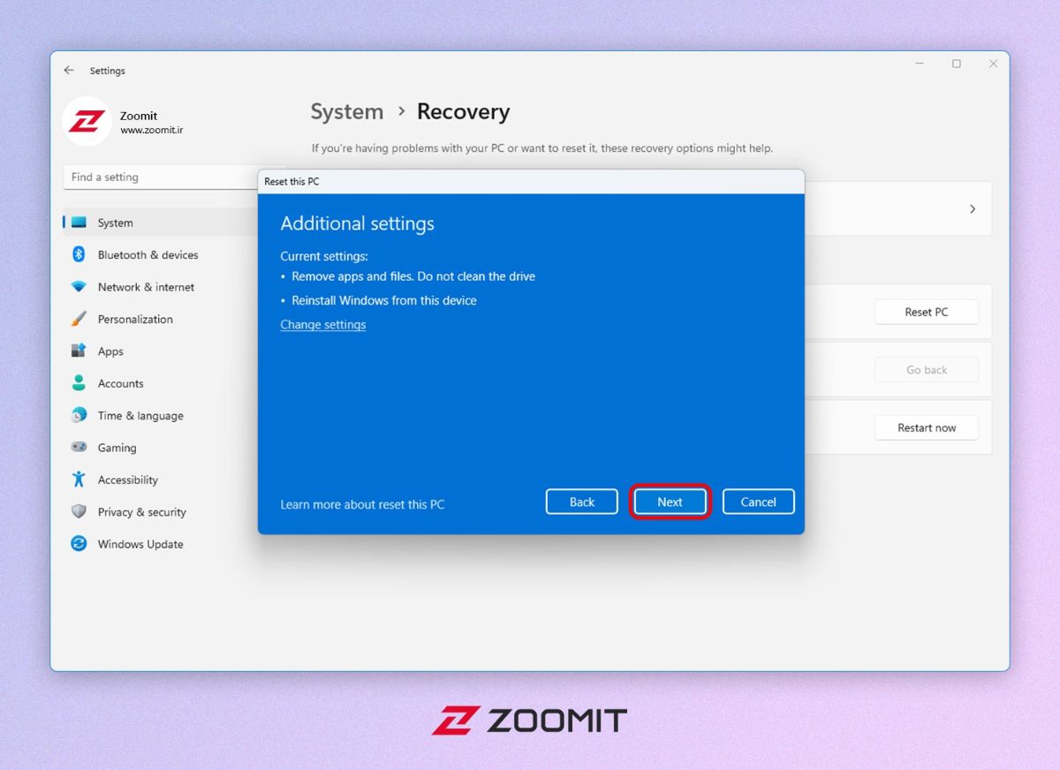The image size is (1060, 770).
Task: Click System in the breadcrumb path
Action: tap(346, 111)
